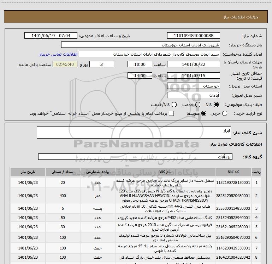Click the سطل دسته دار item name
This screenshot has height=264, width=272.
click(165, 183)
